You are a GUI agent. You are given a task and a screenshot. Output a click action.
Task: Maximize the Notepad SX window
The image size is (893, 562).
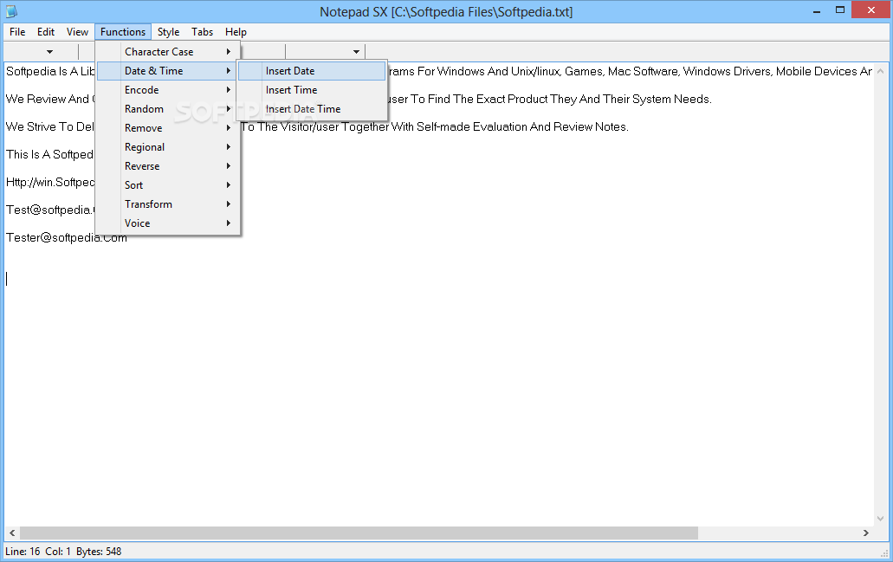840,10
